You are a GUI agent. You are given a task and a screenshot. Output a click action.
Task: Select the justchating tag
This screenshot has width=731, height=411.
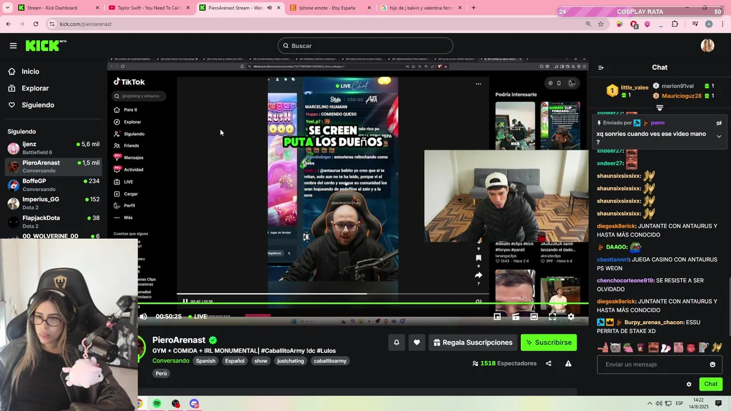click(x=291, y=361)
